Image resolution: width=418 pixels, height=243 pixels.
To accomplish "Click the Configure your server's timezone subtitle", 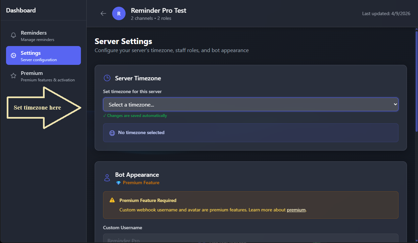I will pyautogui.click(x=172, y=50).
